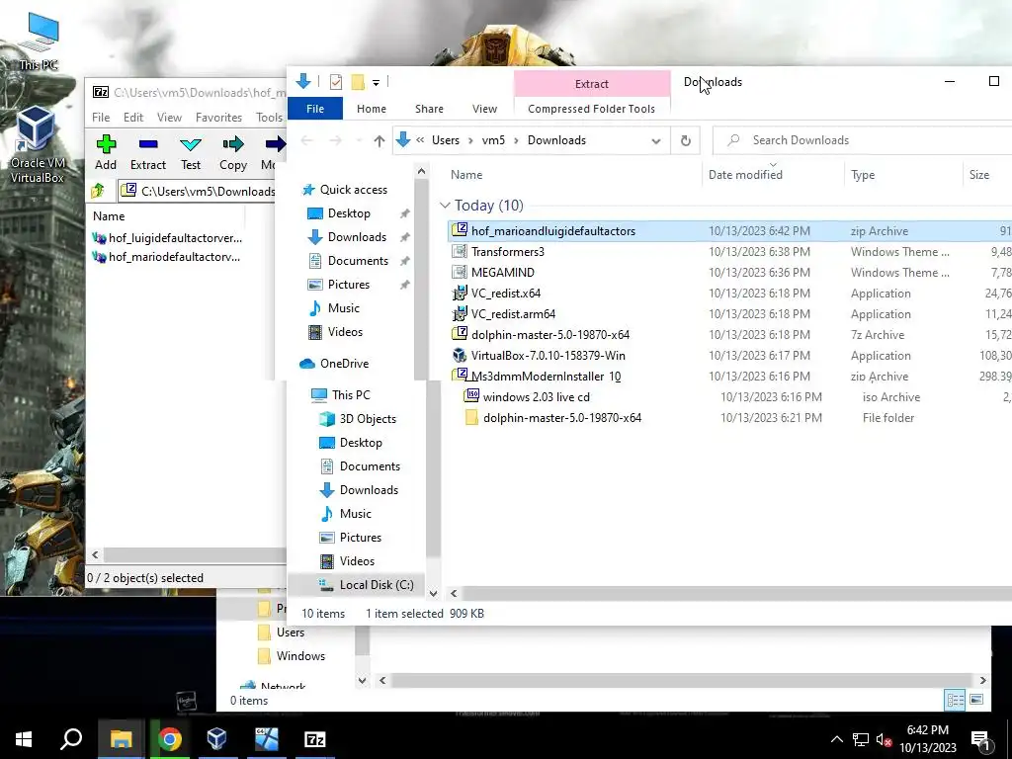Click the Copy icon in 7-Zip toolbar
Image resolution: width=1012 pixels, height=759 pixels.
point(233,144)
